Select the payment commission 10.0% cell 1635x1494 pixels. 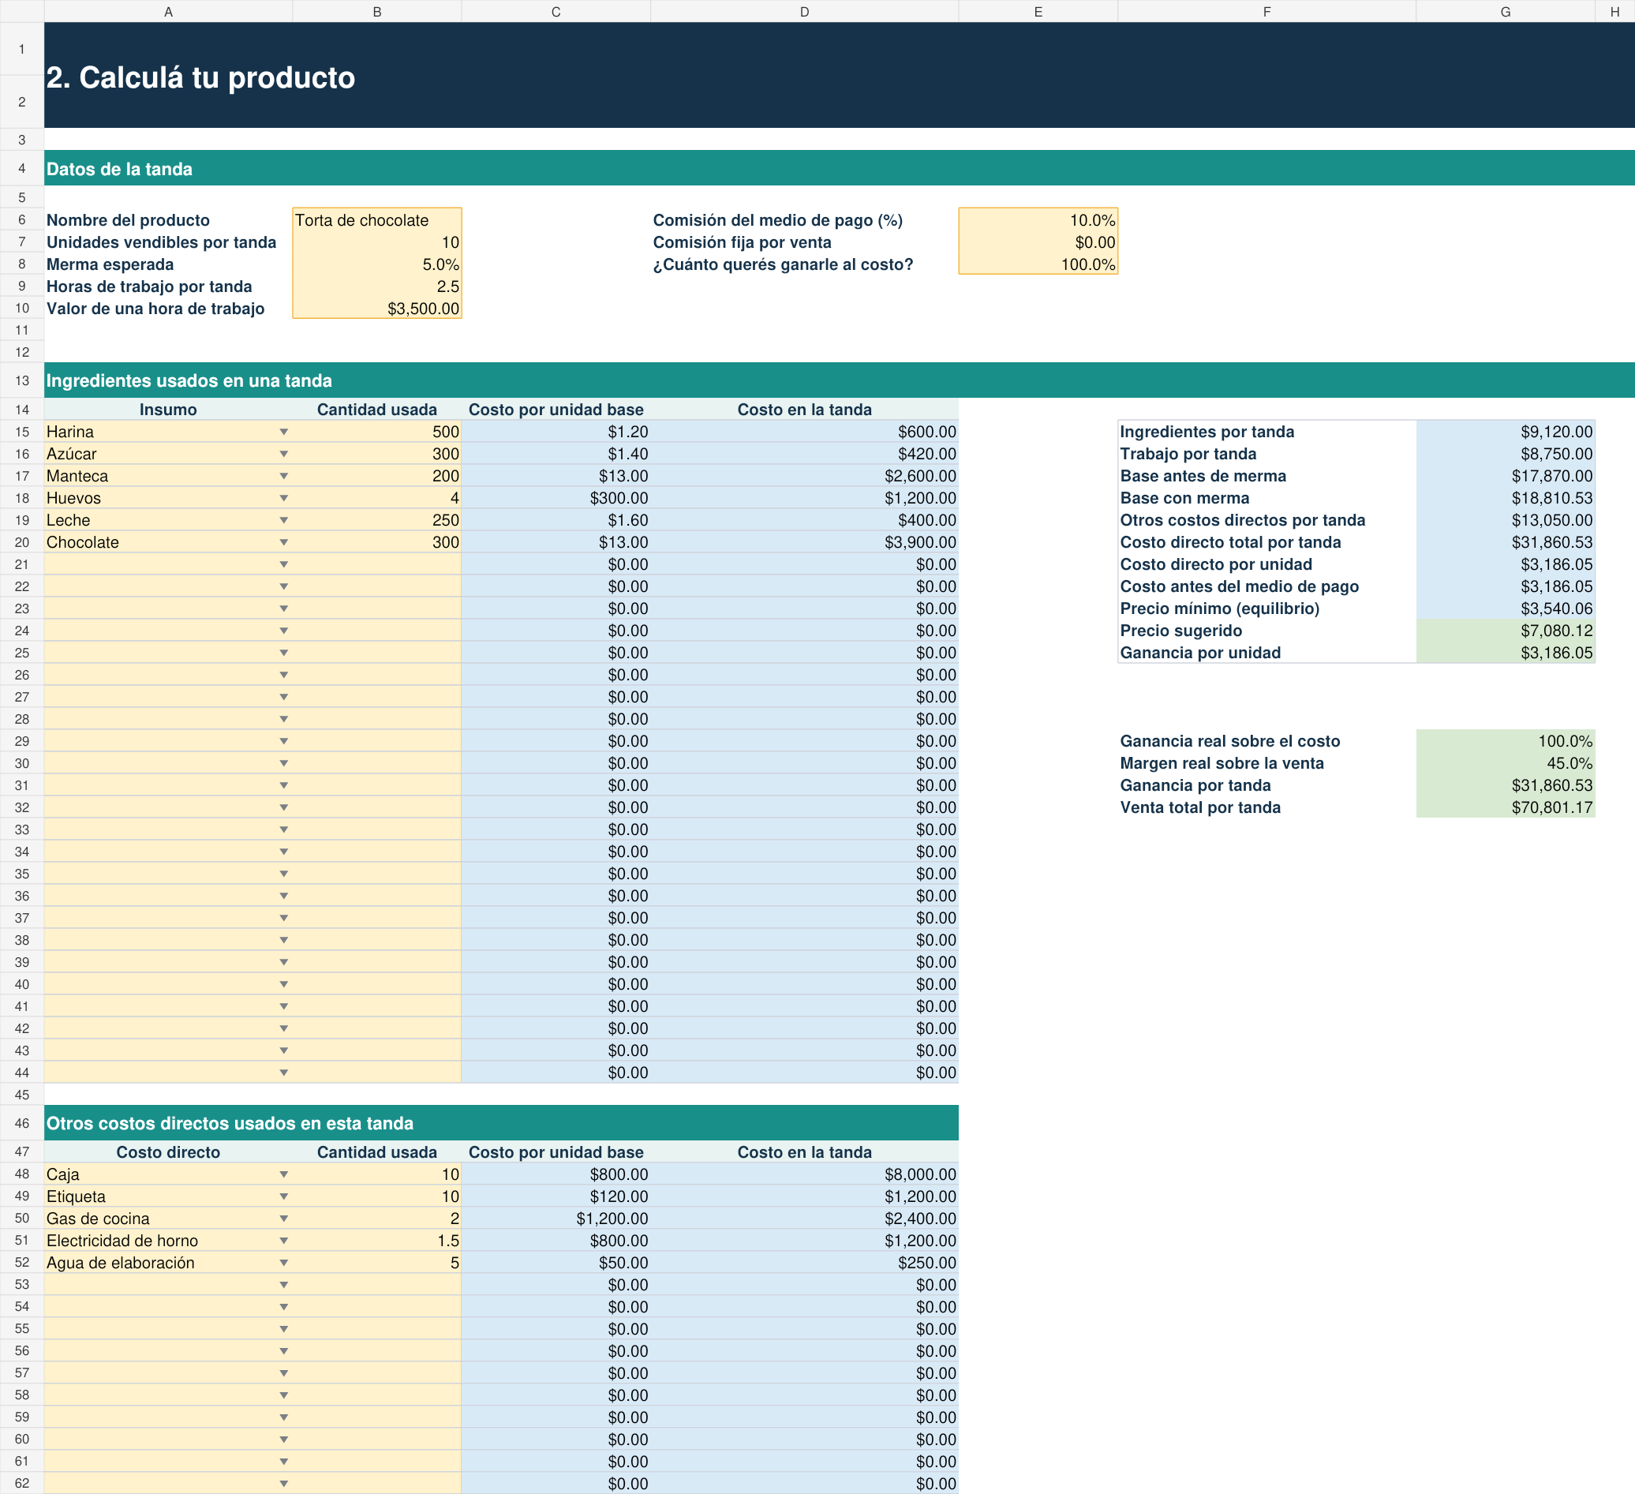coord(1038,220)
